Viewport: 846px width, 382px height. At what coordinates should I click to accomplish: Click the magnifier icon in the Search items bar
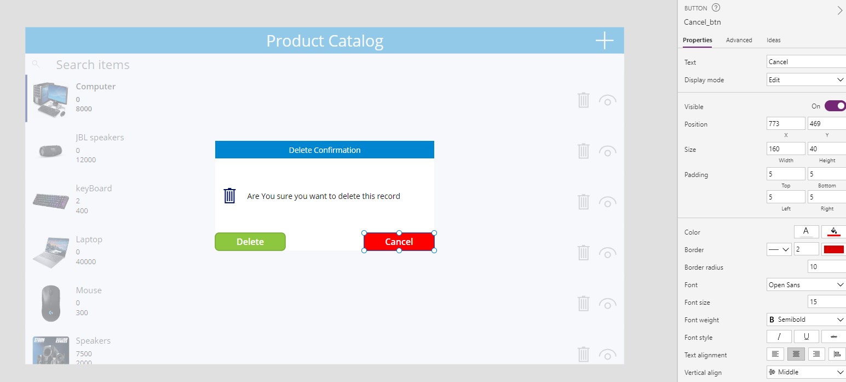point(36,64)
